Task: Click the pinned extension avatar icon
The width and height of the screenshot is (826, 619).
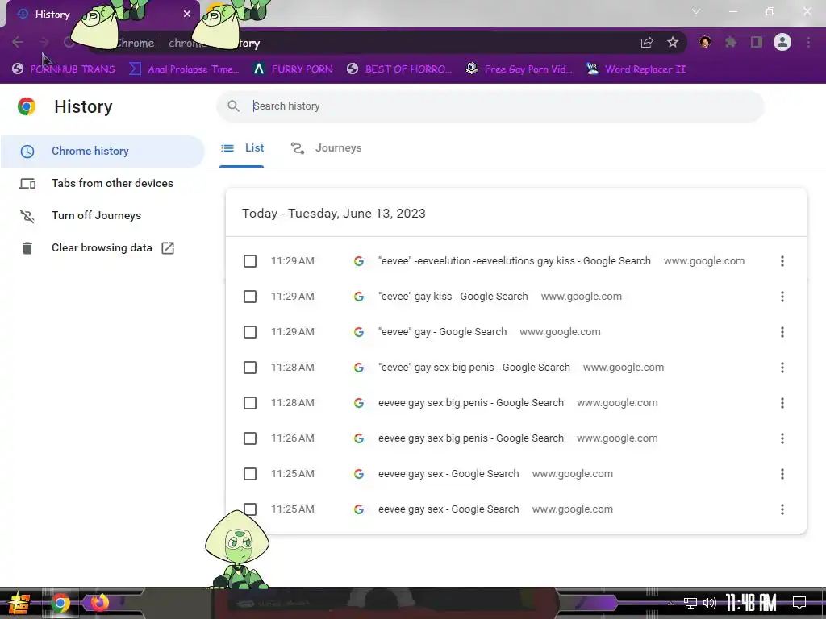Action: [705, 42]
